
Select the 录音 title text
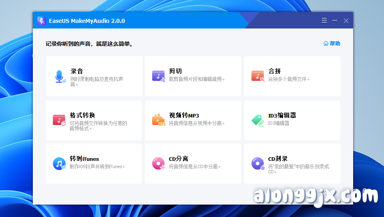tap(77, 71)
